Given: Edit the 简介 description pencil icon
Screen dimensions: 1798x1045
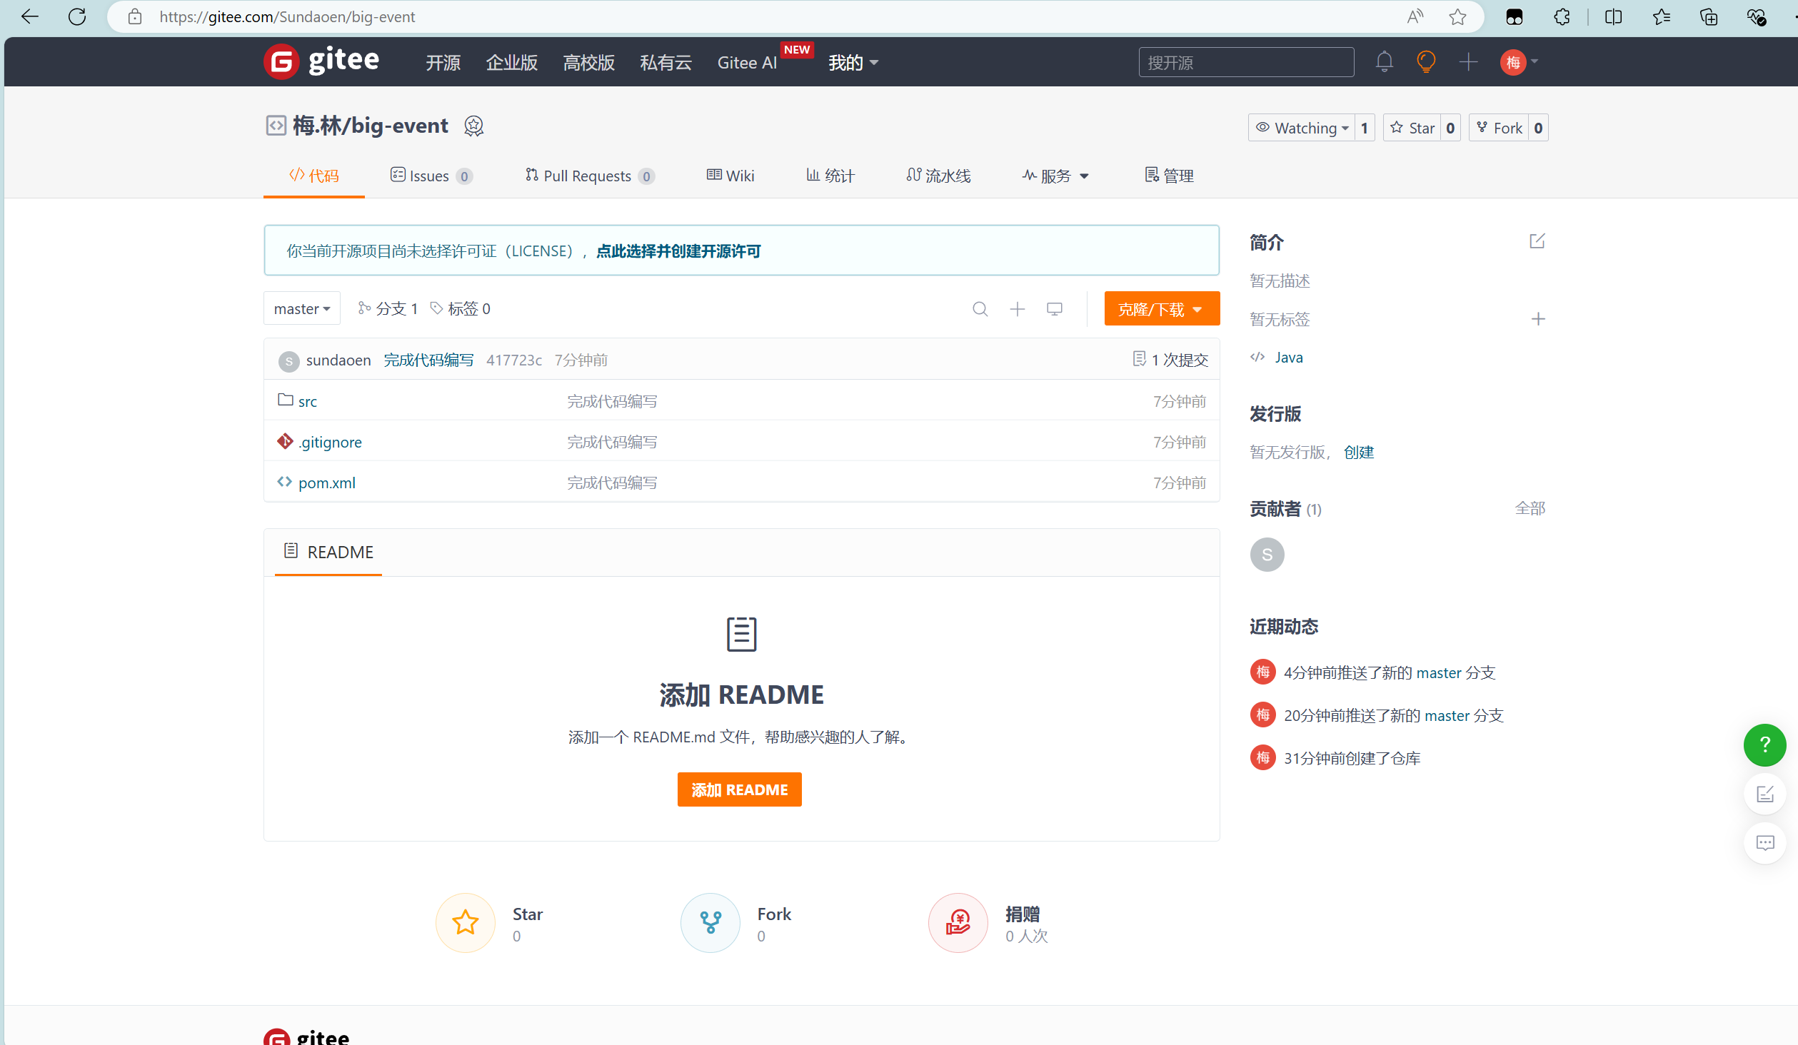Looking at the screenshot, I should pos(1537,241).
